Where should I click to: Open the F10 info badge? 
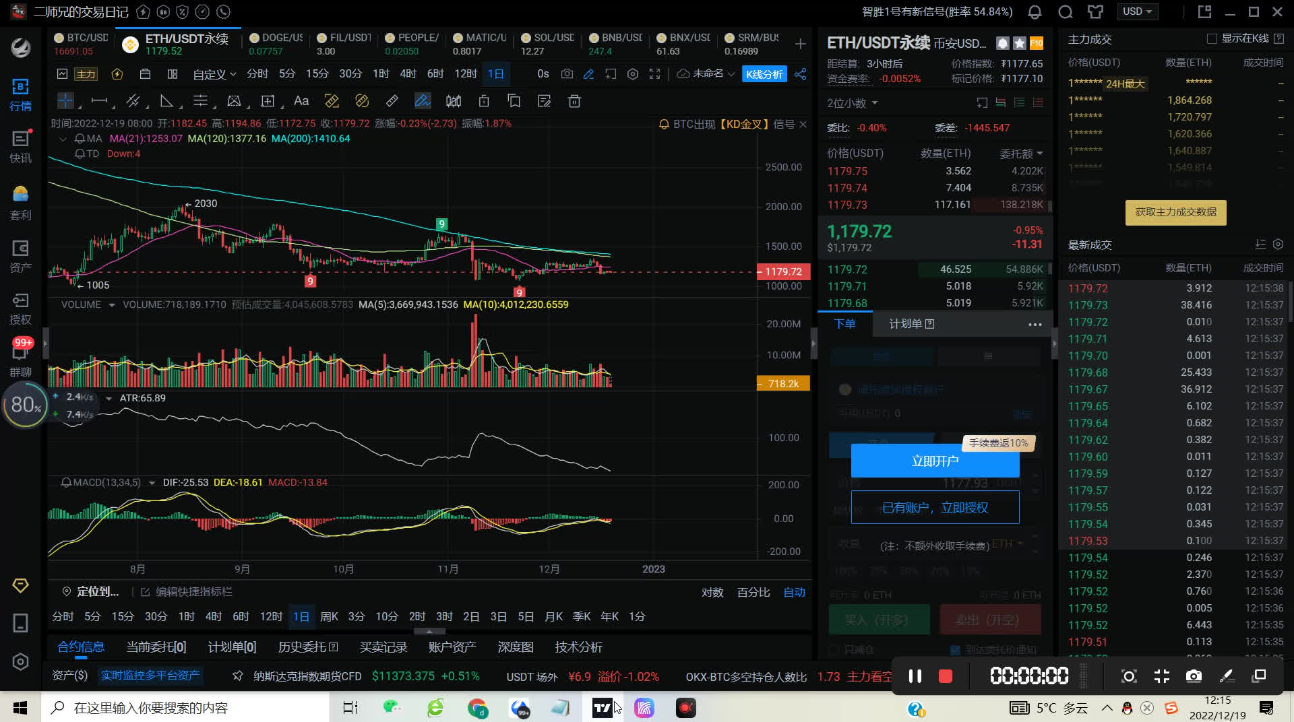point(1037,43)
